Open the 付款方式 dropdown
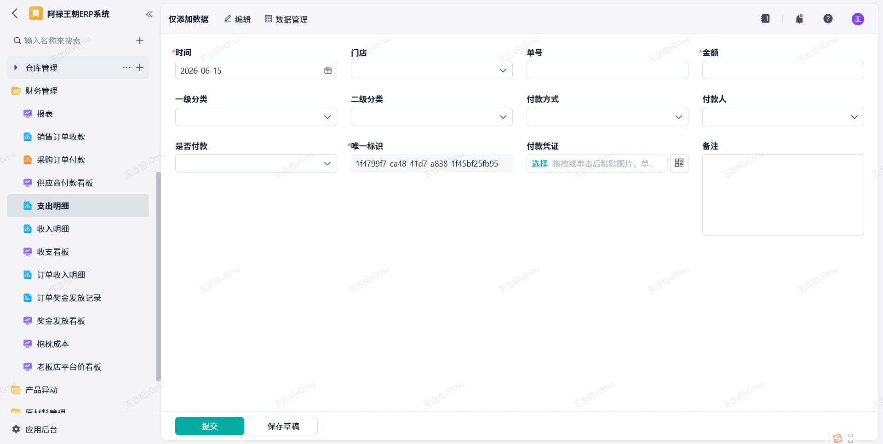 tap(608, 117)
